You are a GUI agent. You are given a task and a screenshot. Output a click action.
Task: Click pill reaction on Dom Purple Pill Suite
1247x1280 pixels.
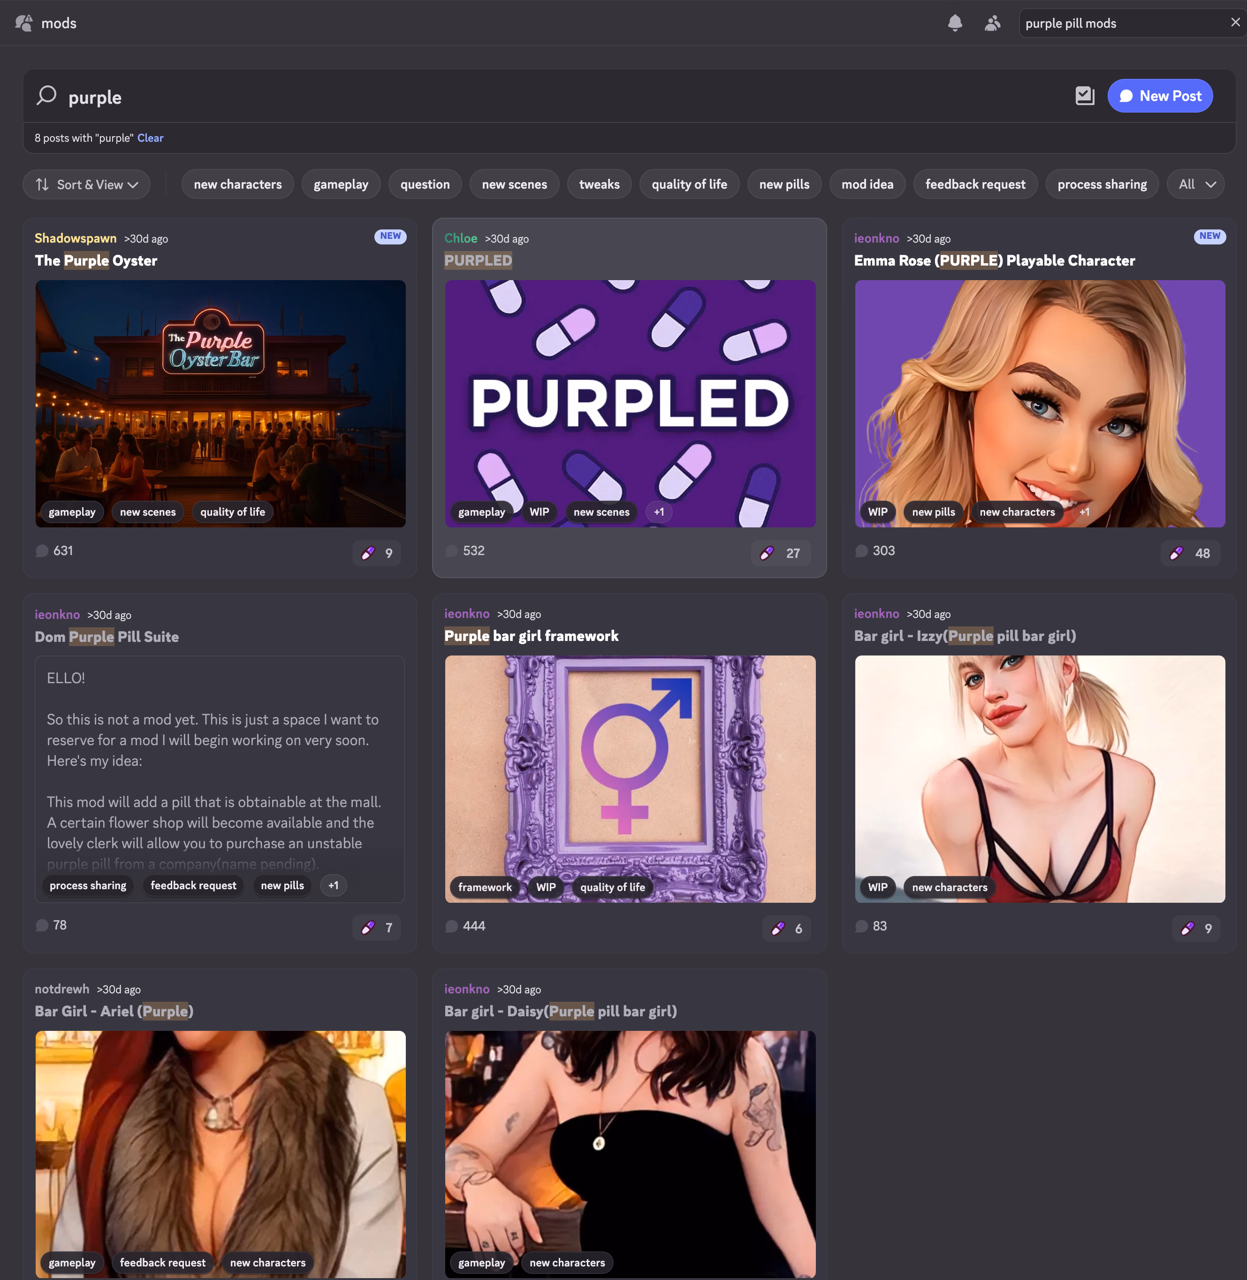(x=377, y=928)
